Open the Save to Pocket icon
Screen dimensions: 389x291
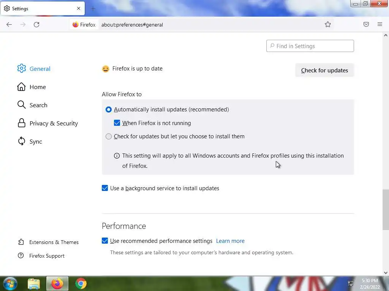(x=366, y=24)
